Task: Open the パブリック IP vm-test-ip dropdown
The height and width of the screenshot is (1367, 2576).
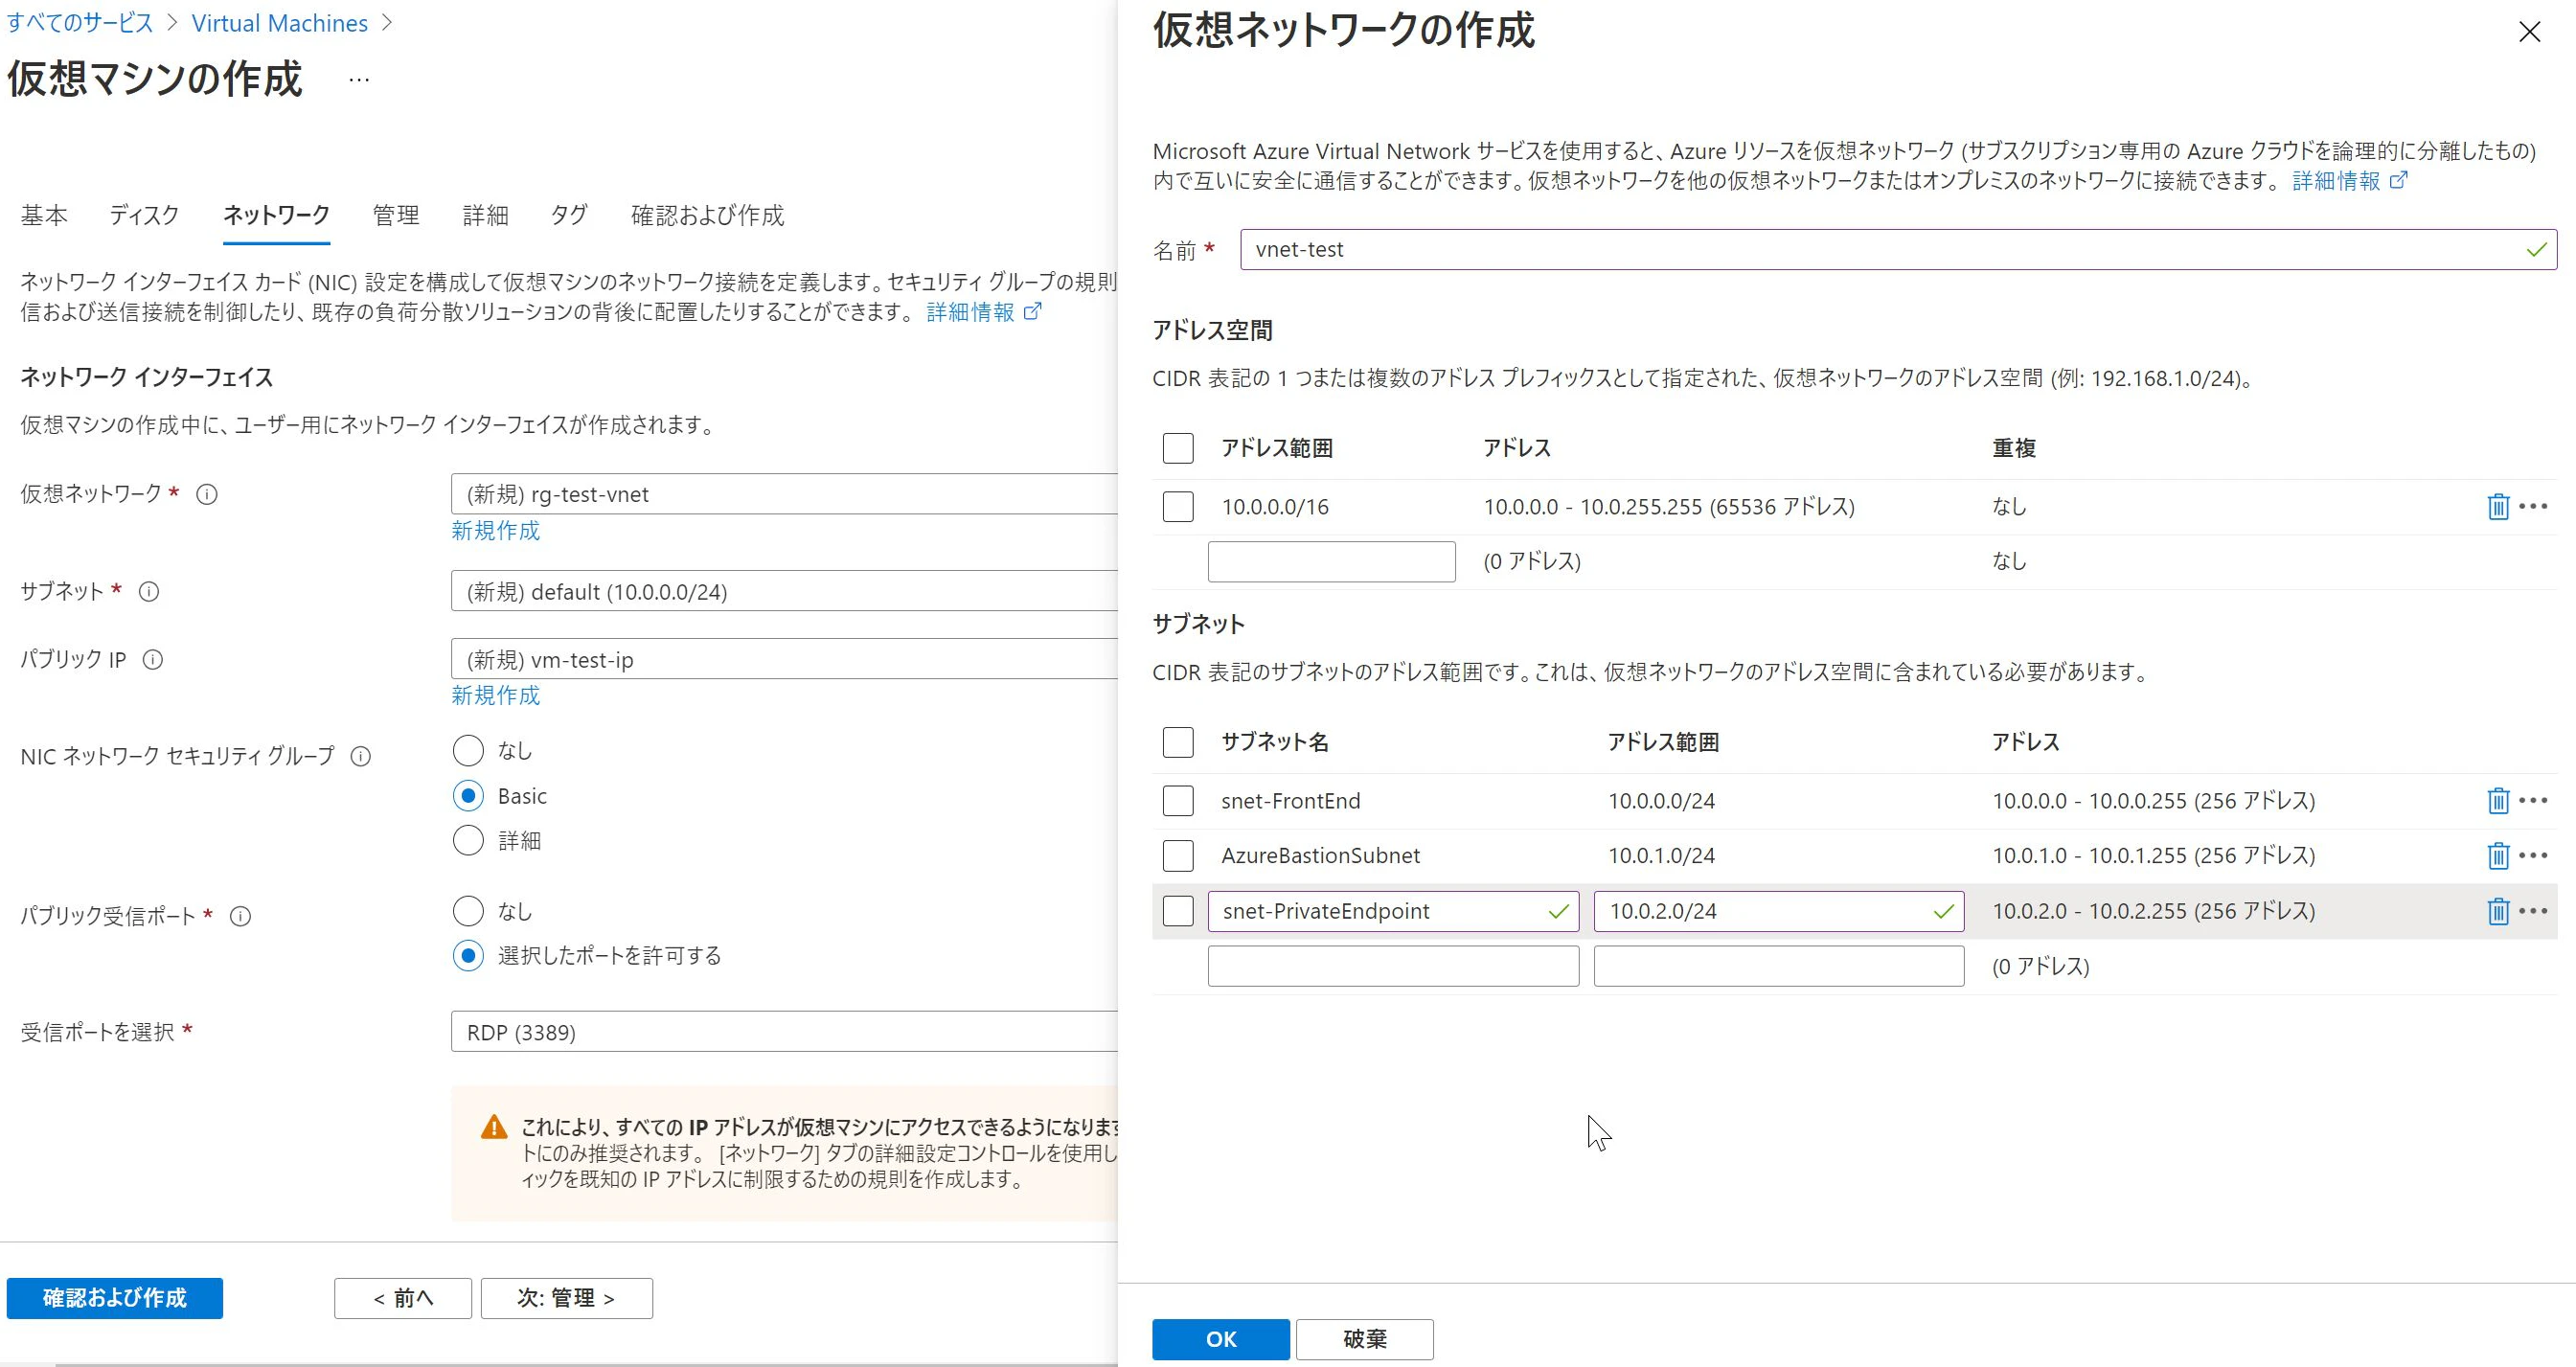Action: (x=784, y=659)
